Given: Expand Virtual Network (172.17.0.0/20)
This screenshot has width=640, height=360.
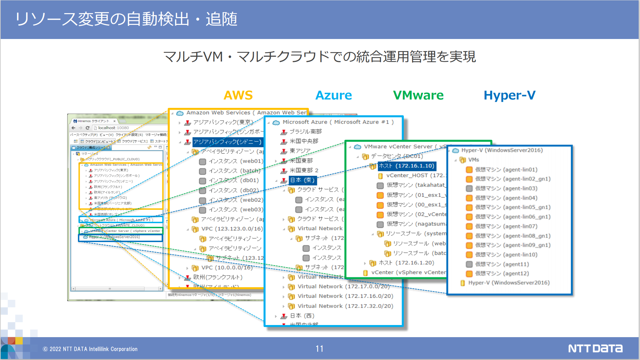Looking at the screenshot, I should [284, 287].
